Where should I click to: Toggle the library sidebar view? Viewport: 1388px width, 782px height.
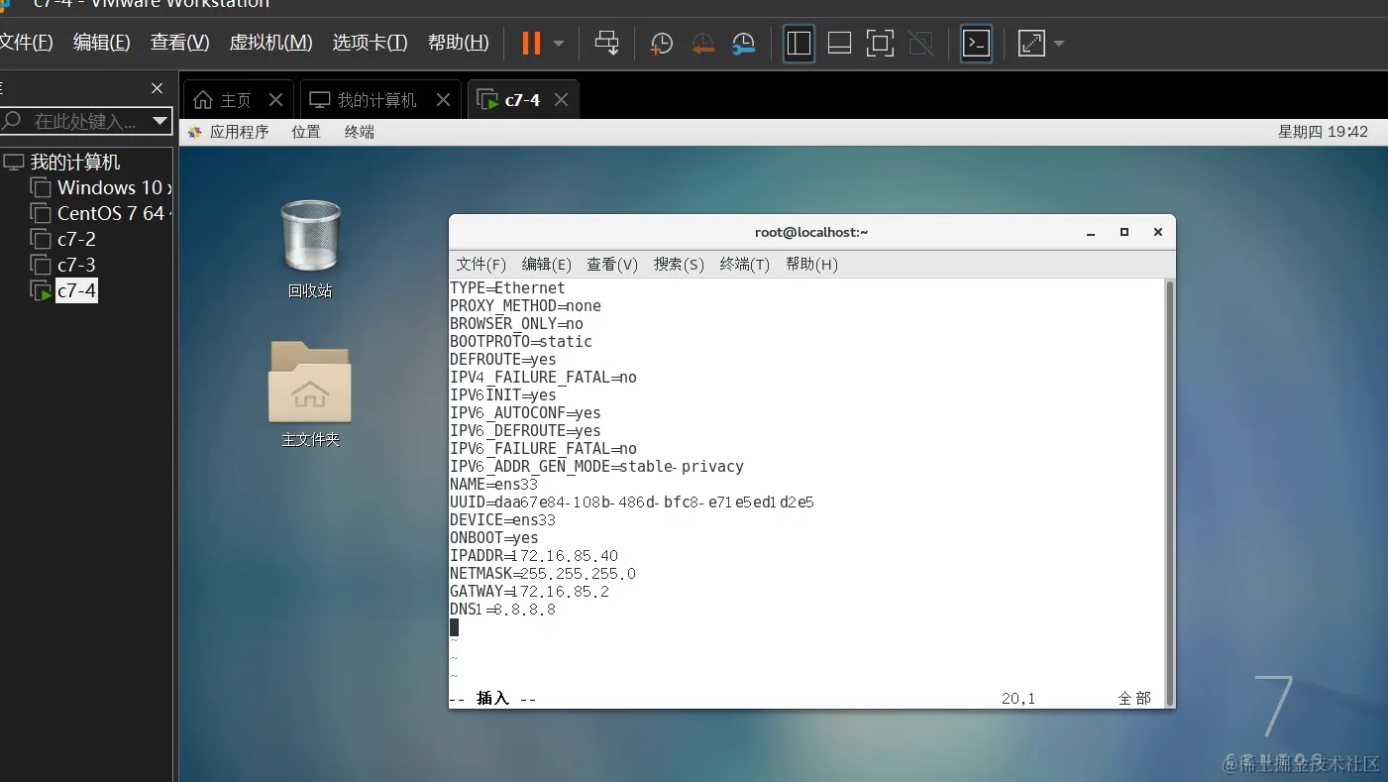tap(799, 43)
